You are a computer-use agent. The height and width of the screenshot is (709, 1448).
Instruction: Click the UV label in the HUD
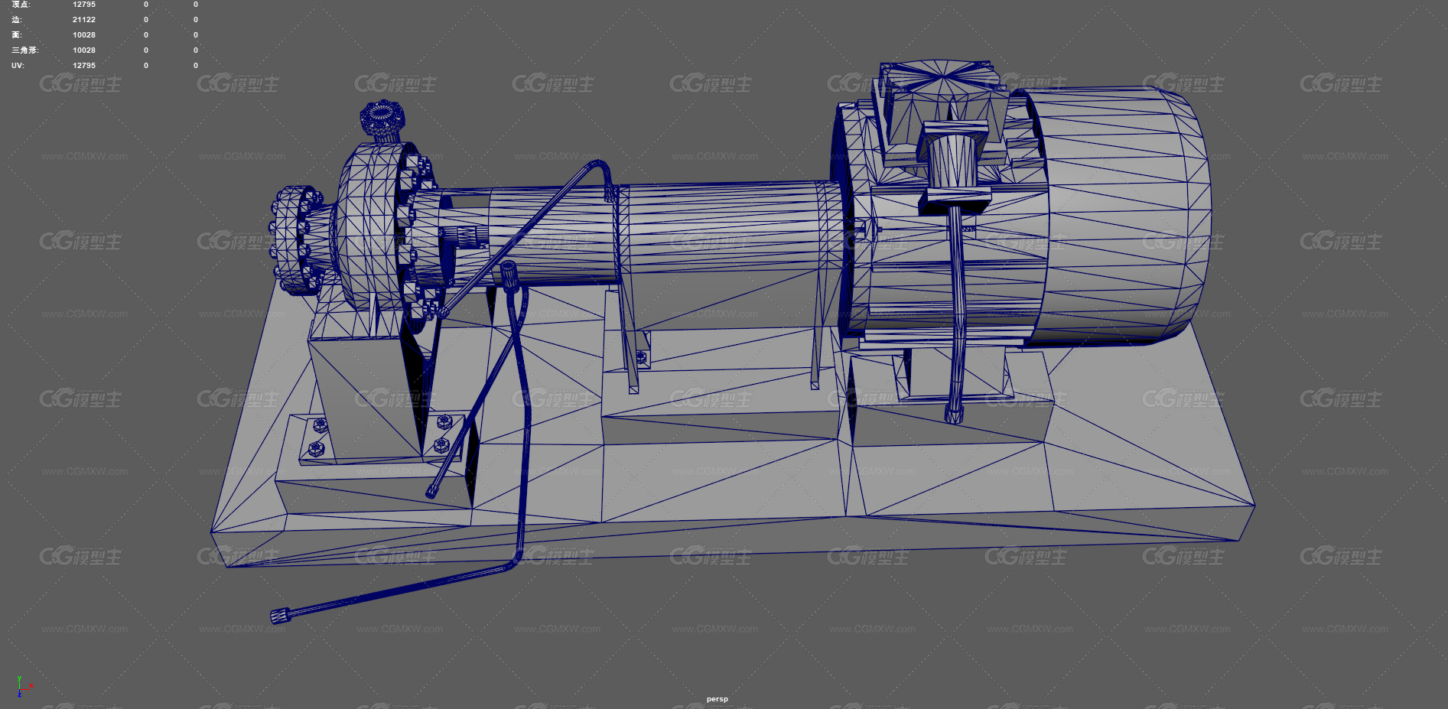click(18, 66)
